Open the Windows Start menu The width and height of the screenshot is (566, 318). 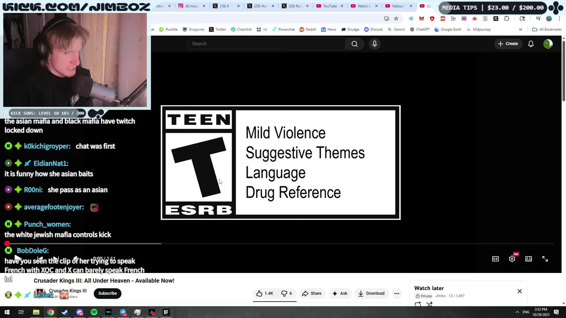(x=7, y=312)
